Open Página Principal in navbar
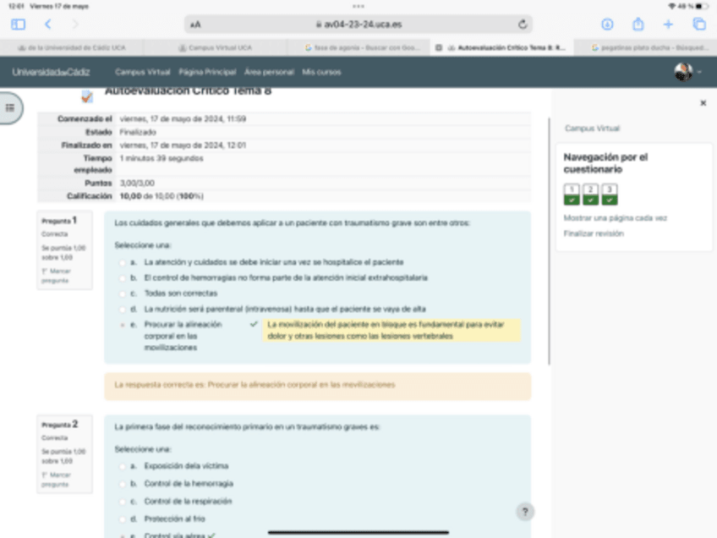This screenshot has height=538, width=717. coord(207,72)
